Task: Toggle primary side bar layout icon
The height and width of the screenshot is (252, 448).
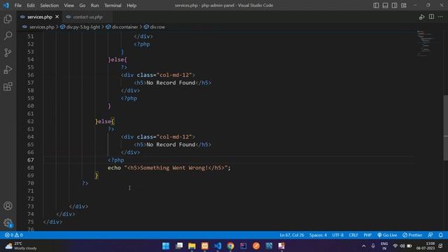Action: (376, 5)
